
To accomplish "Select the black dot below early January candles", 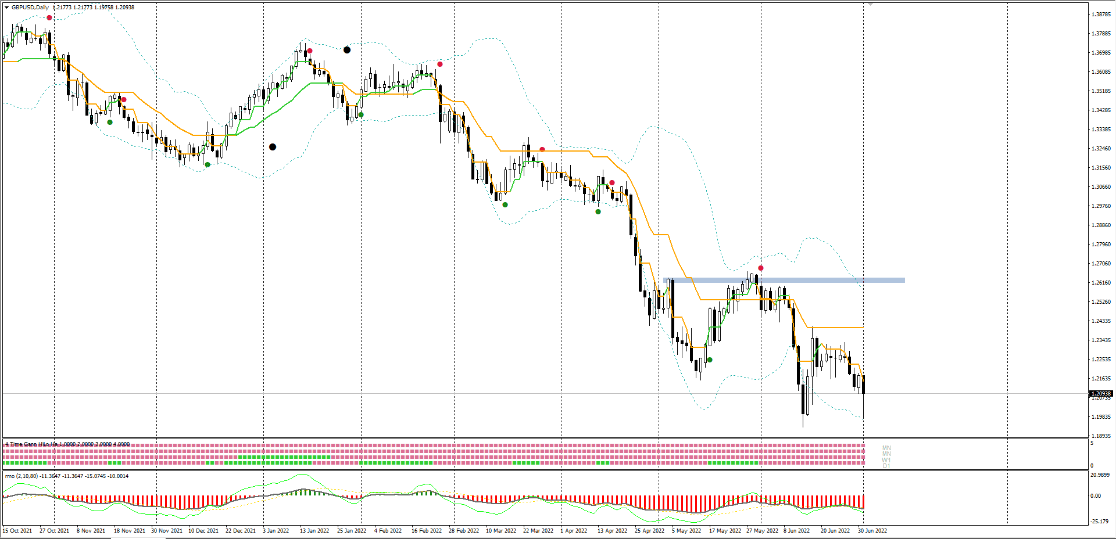I will pos(273,147).
